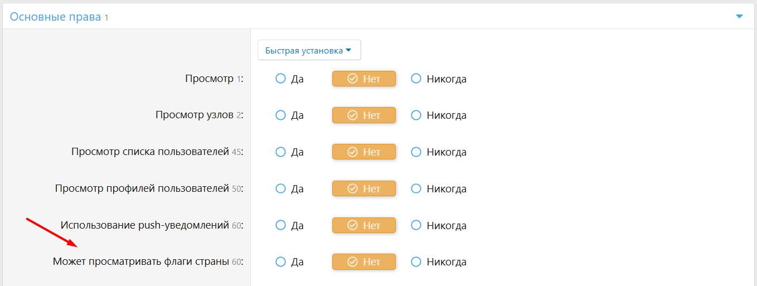Select Да for Просмотр профилей пользователей
Viewport: 757px width, 286px height.
281,188
